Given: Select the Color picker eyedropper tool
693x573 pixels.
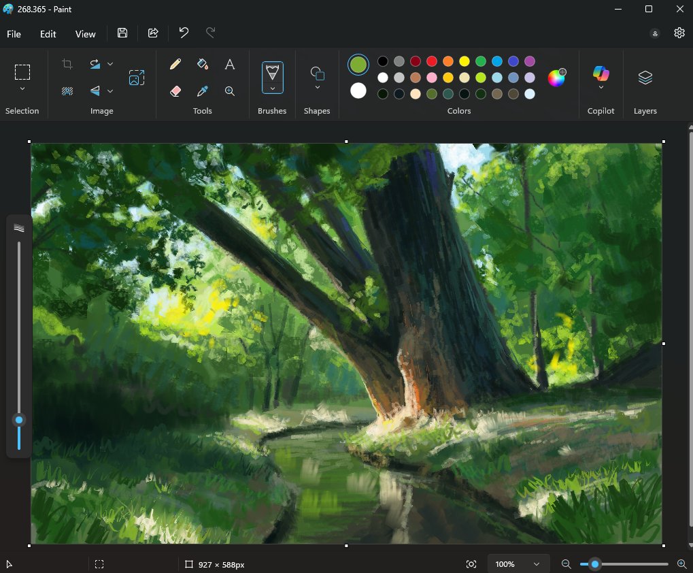Looking at the screenshot, I should click(203, 91).
